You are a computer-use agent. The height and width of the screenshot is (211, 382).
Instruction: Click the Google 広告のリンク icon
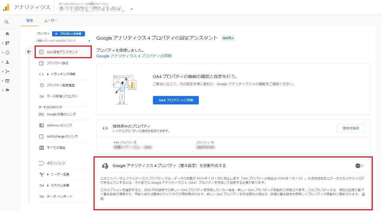(41, 114)
